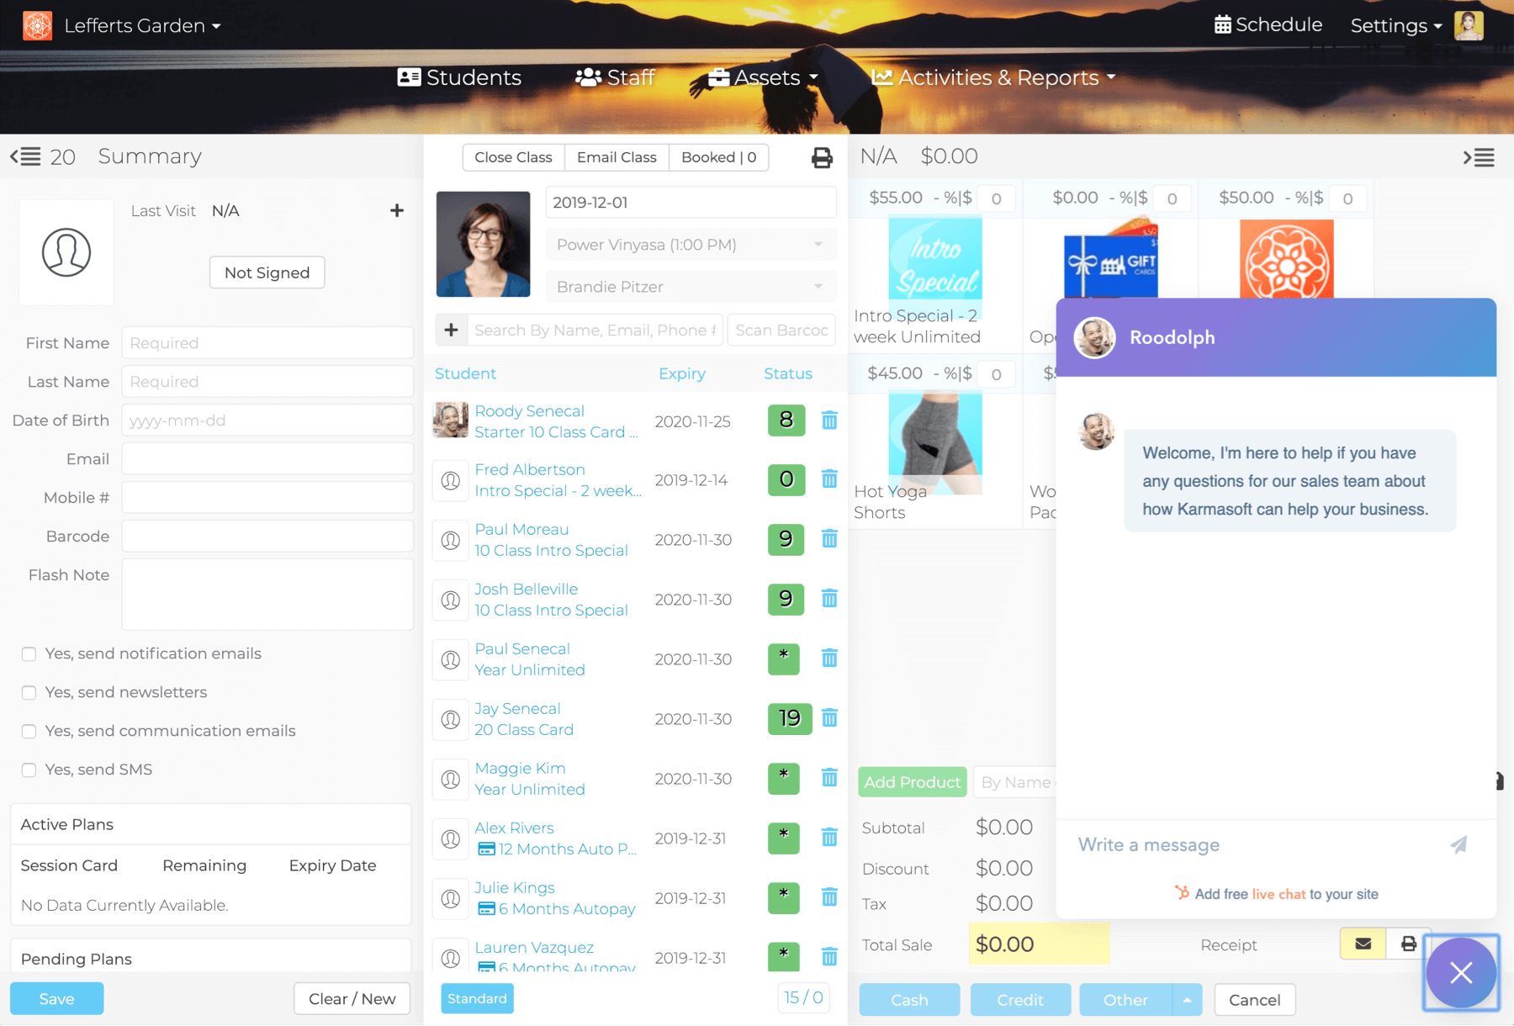Viewport: 1514px width, 1026px height.
Task: Close the chat widget
Action: [x=1461, y=973]
